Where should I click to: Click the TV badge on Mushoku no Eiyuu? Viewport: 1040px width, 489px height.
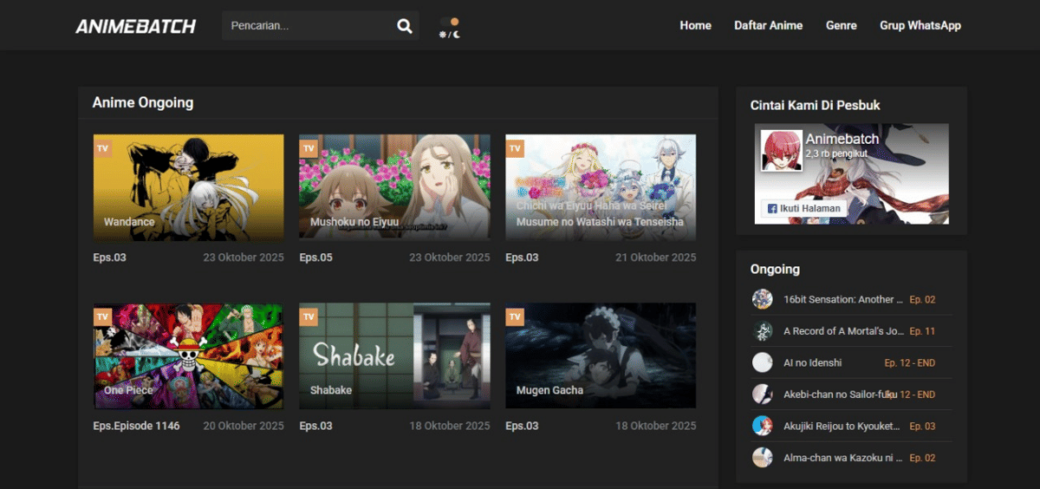(309, 149)
